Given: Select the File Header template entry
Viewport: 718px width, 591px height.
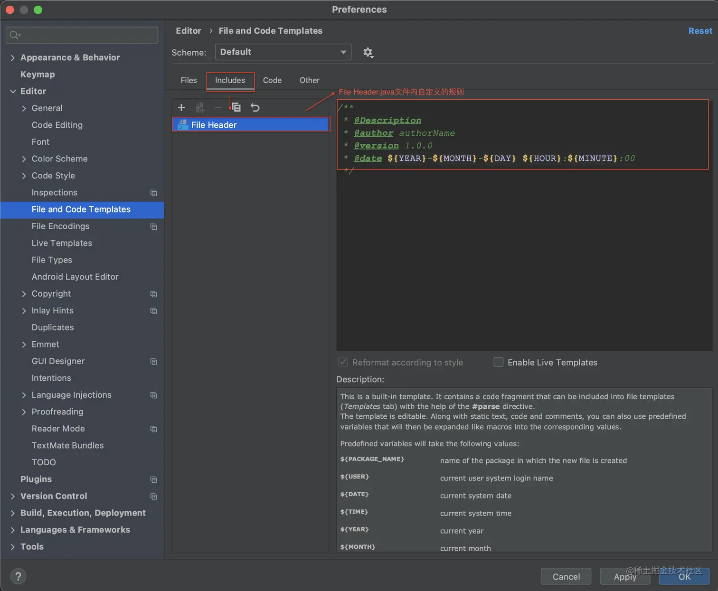Looking at the screenshot, I should click(251, 125).
